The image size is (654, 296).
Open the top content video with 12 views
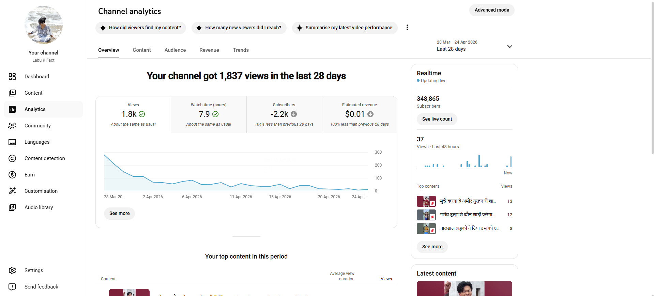pos(465,215)
